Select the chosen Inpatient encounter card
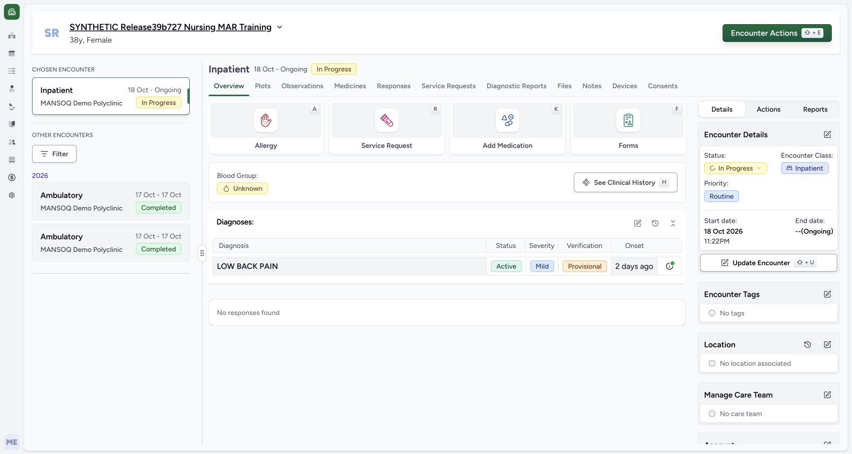 tap(111, 96)
